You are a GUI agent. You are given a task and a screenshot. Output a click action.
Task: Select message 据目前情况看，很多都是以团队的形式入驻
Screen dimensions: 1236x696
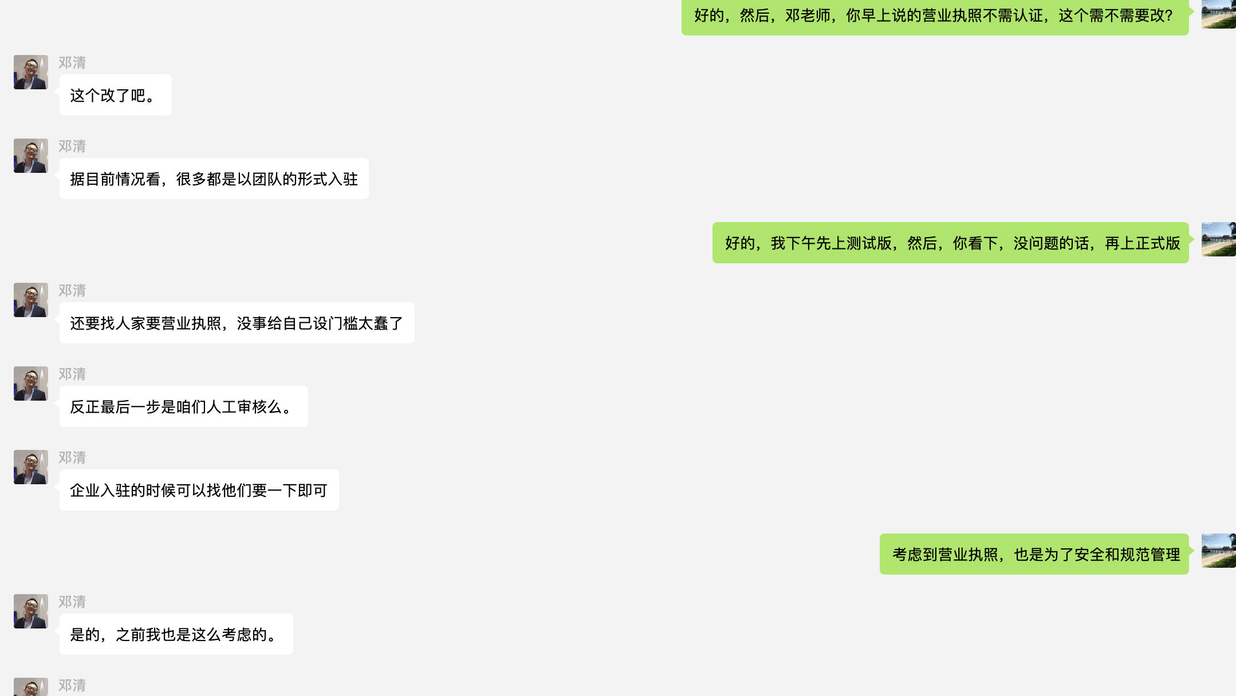pos(214,179)
